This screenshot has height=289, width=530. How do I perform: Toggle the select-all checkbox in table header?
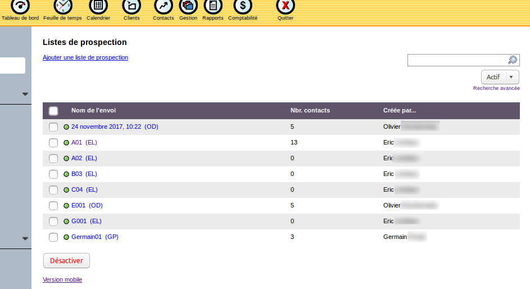coord(53,111)
